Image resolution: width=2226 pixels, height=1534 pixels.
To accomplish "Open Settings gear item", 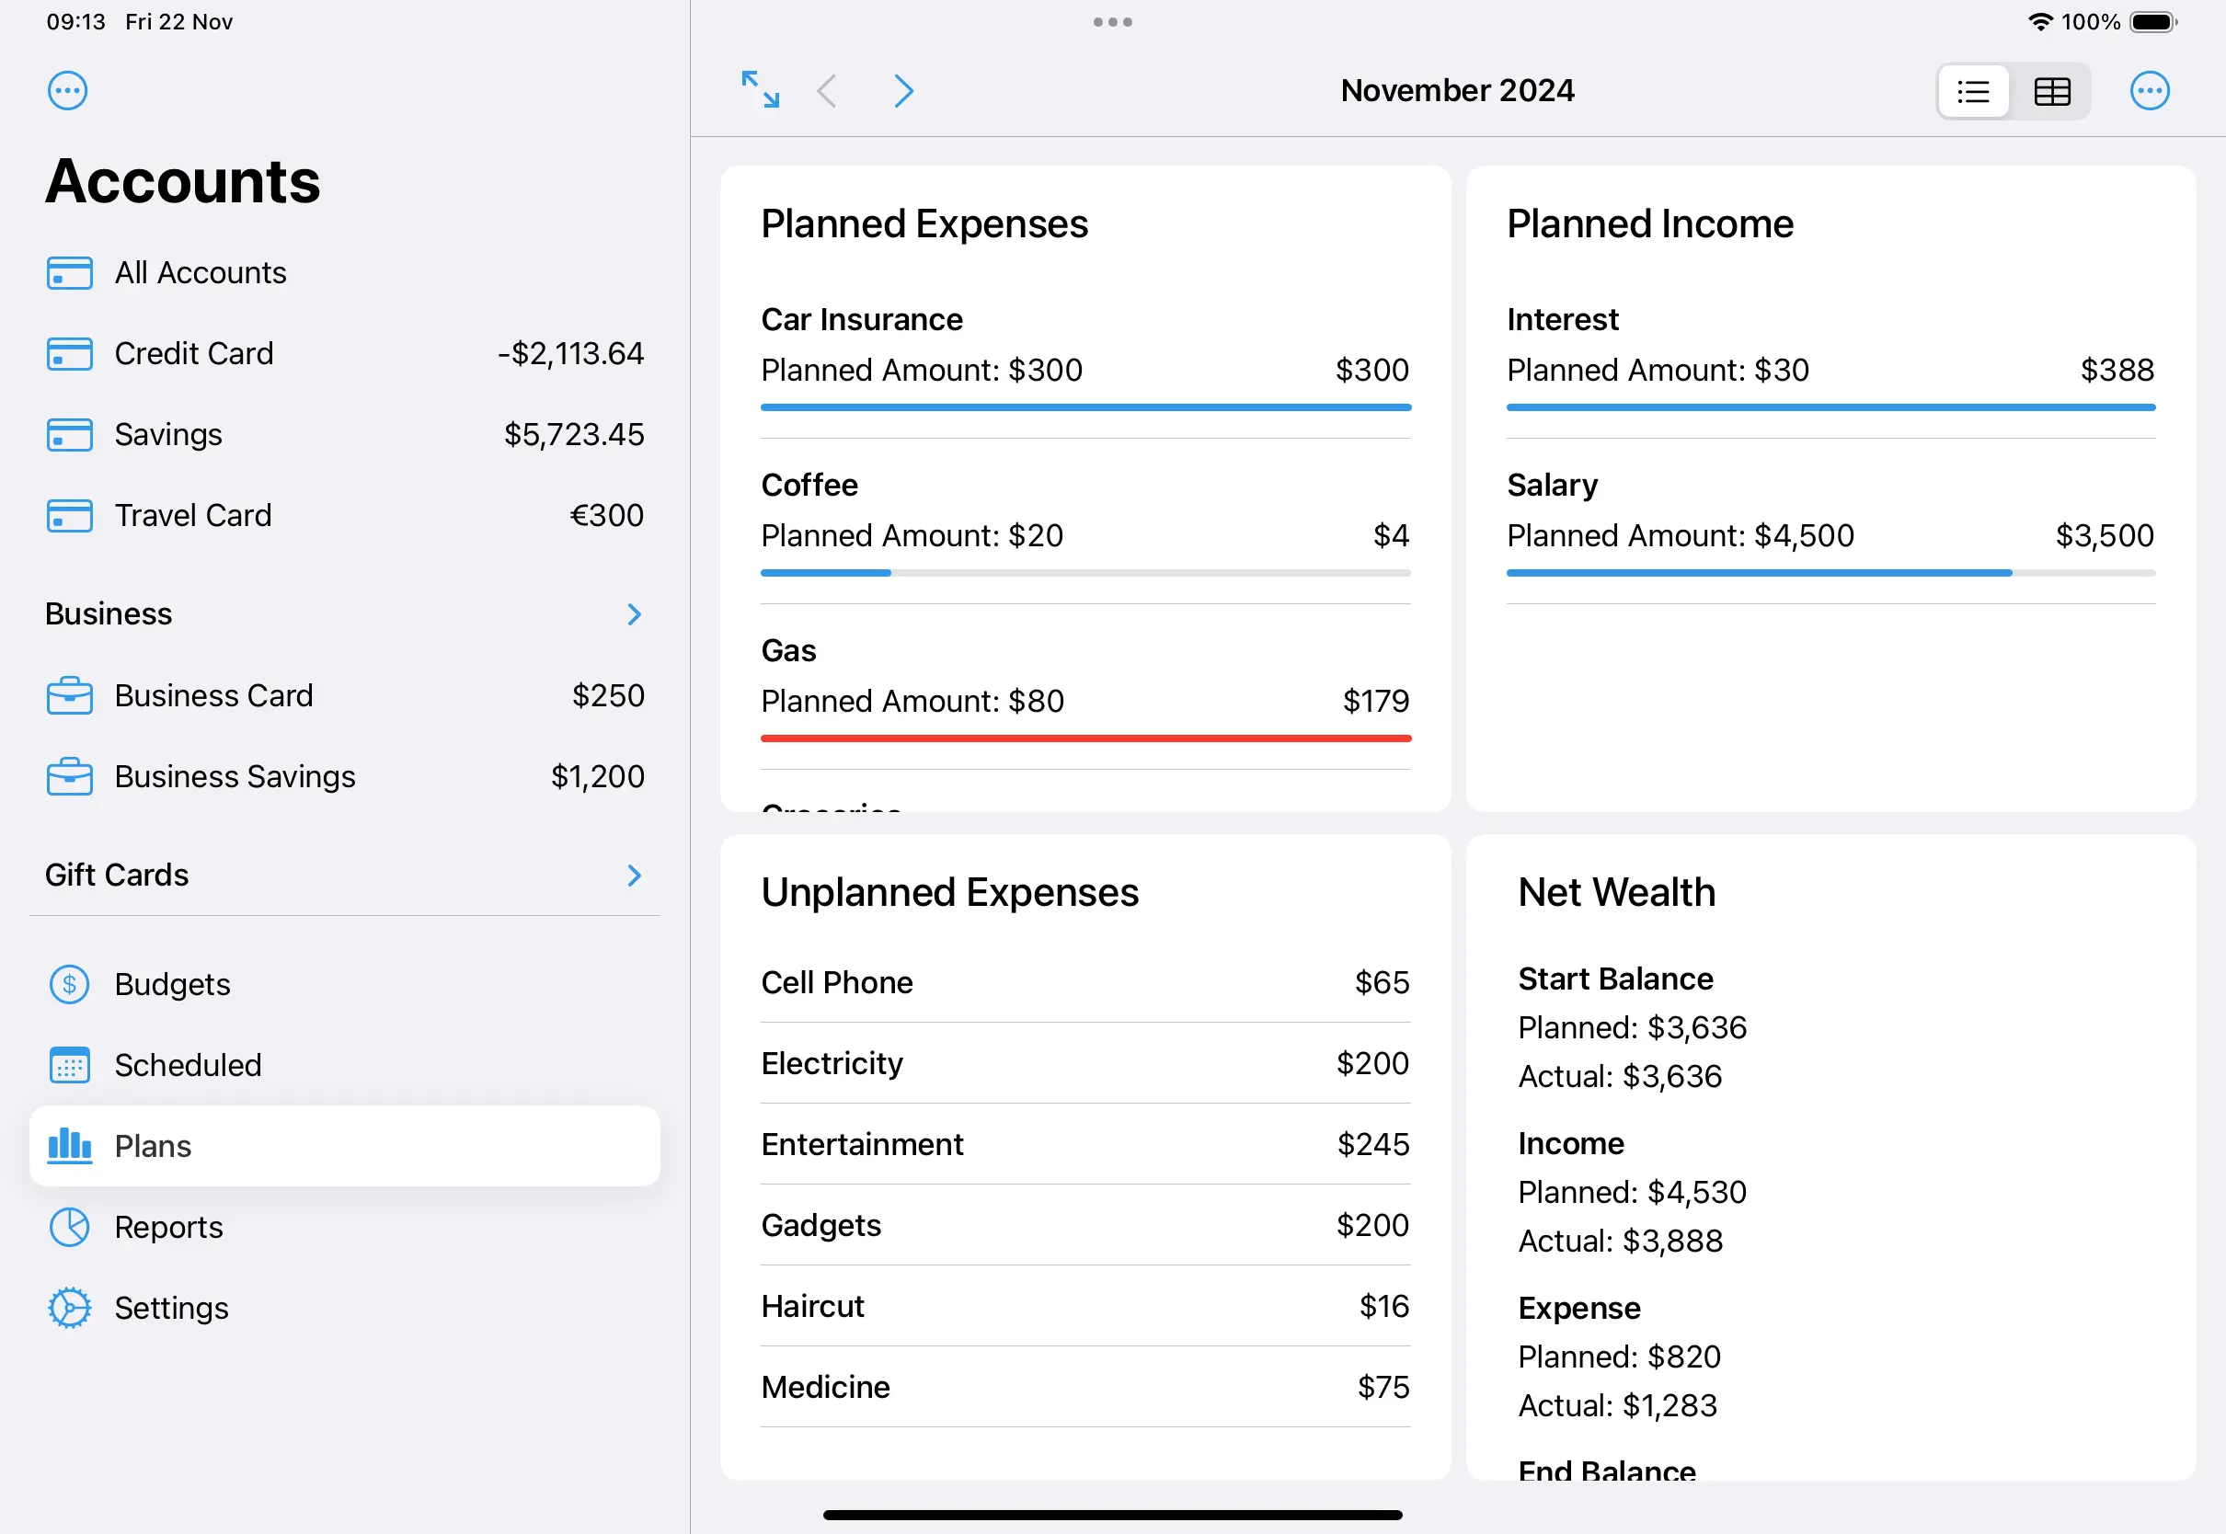I will (171, 1308).
